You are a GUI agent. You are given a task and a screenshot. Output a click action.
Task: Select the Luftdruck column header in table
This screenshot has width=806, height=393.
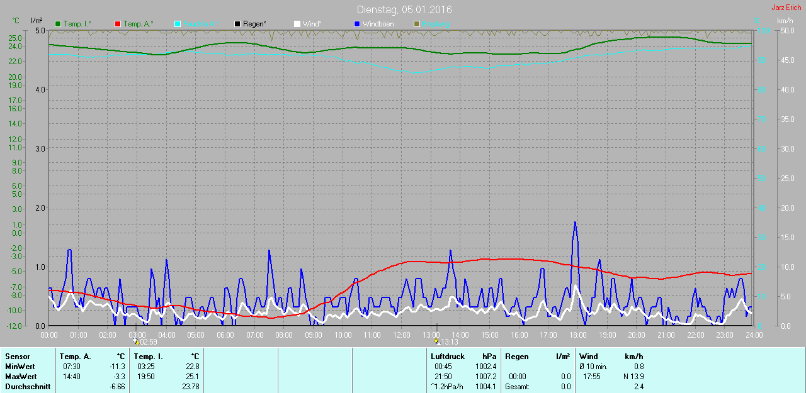(447, 357)
